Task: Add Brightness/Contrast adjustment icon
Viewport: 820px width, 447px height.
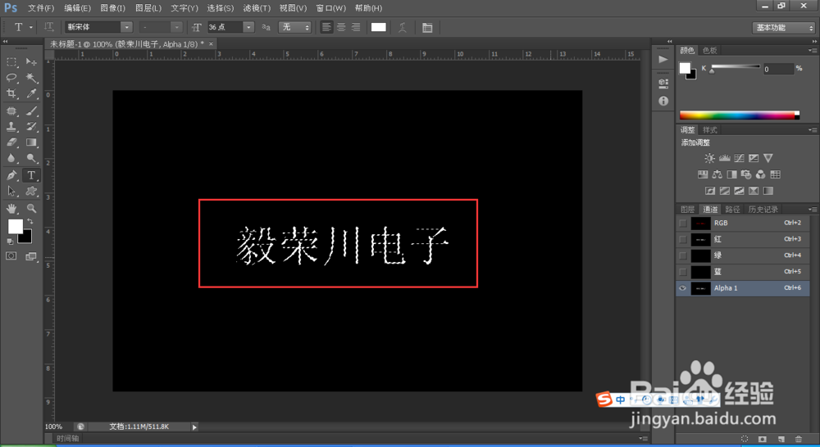Action: [x=709, y=158]
